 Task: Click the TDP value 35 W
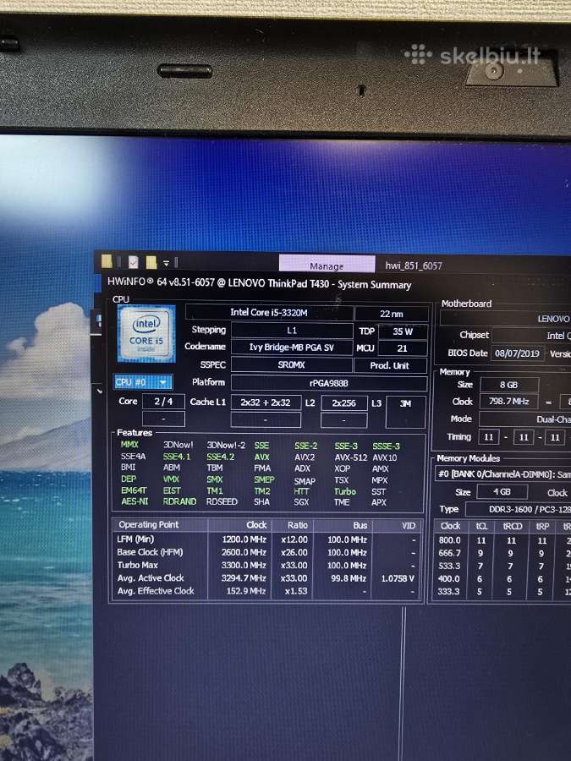click(403, 331)
